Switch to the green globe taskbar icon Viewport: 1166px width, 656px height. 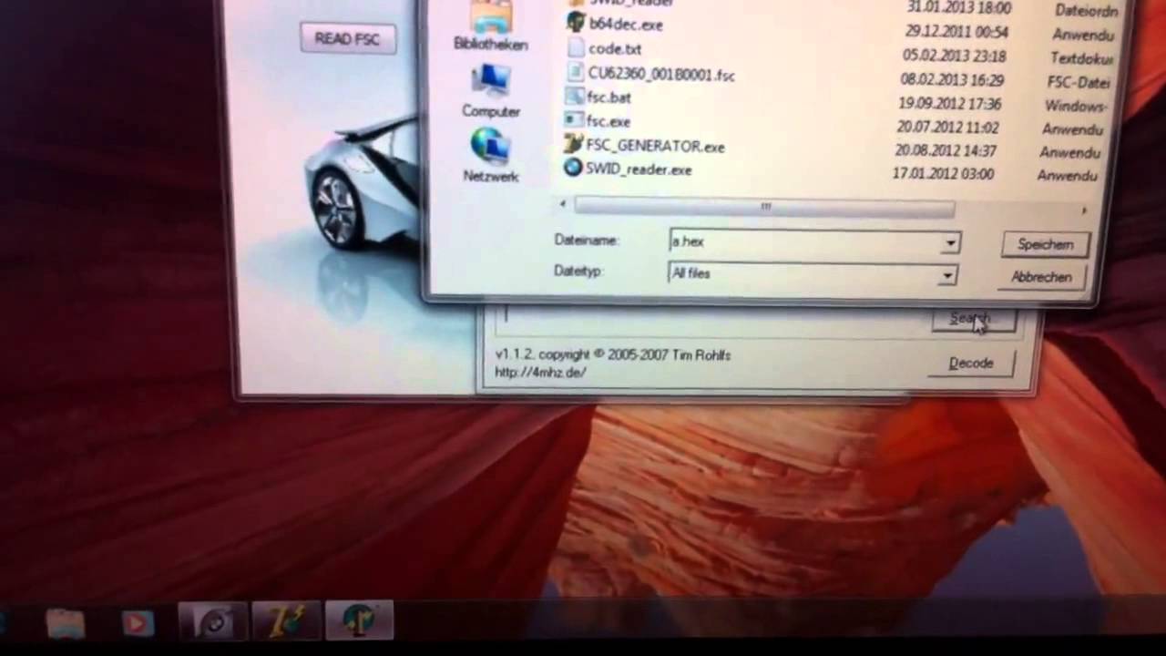click(359, 621)
